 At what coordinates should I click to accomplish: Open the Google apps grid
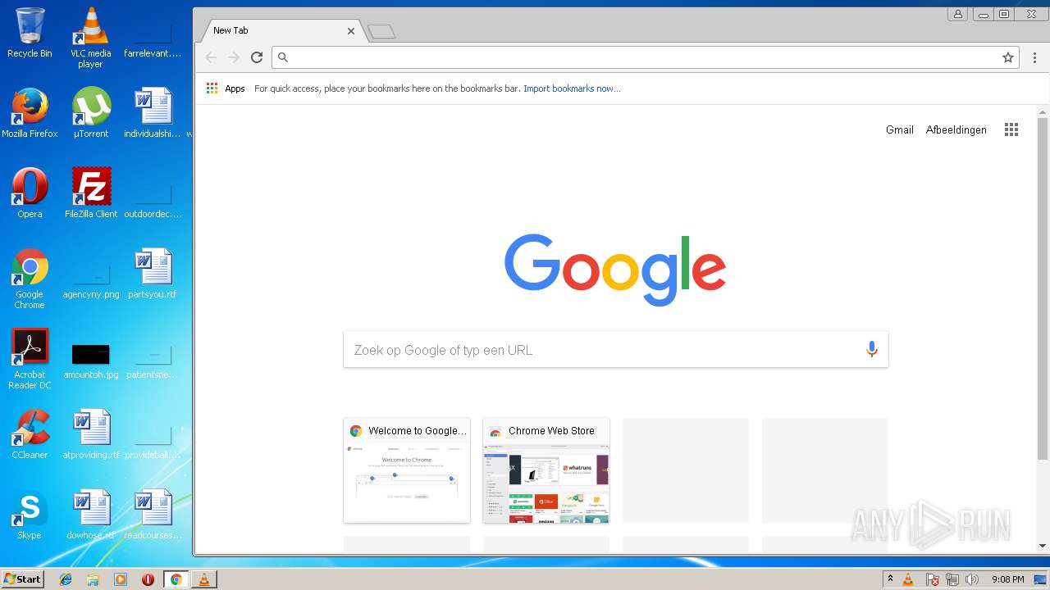pos(1011,129)
